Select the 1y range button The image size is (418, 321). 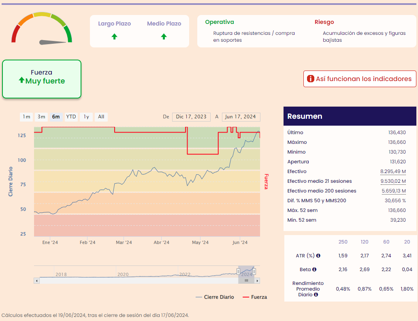pyautogui.click(x=86, y=117)
